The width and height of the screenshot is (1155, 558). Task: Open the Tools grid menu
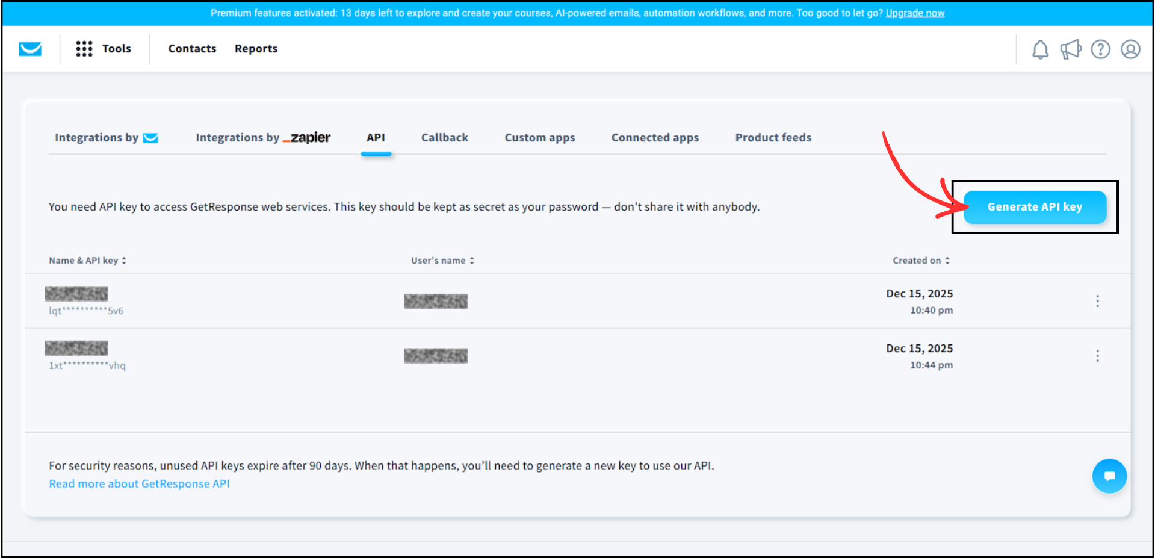[84, 49]
